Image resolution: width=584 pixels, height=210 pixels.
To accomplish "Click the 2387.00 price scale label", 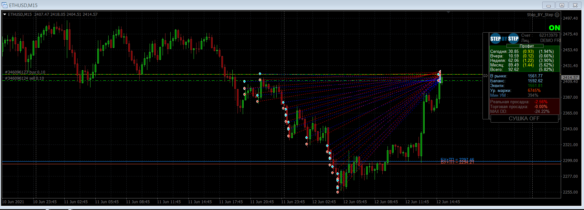I will click(x=570, y=97).
